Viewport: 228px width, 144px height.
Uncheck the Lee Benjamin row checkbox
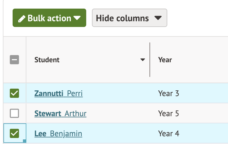click(14, 133)
